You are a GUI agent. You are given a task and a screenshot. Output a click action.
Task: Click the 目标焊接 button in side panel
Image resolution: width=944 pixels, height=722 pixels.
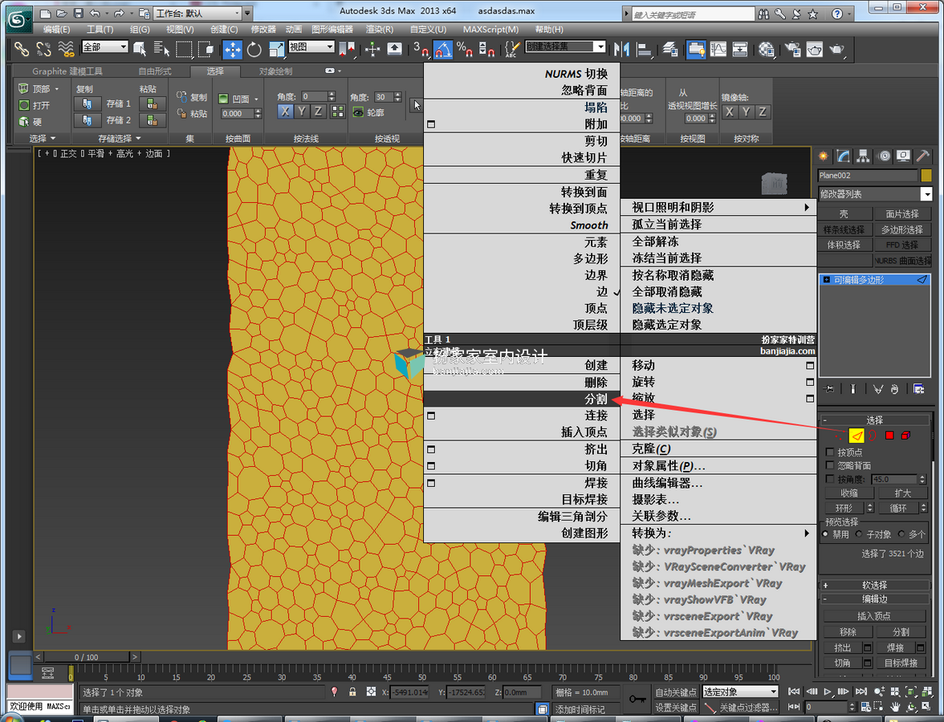901,663
